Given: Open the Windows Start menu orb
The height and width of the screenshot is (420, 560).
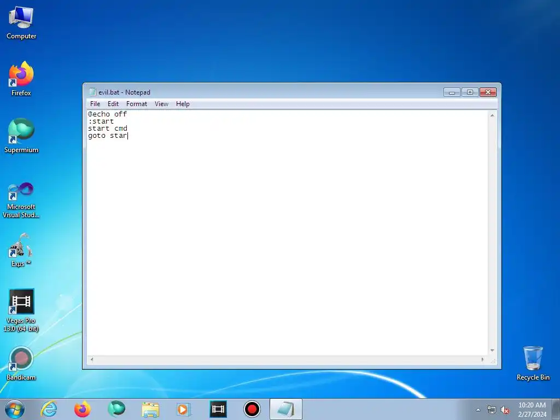Looking at the screenshot, I should click(15, 409).
